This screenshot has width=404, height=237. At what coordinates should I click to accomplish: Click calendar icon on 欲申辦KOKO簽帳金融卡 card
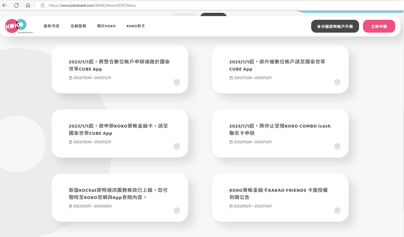tap(70, 142)
